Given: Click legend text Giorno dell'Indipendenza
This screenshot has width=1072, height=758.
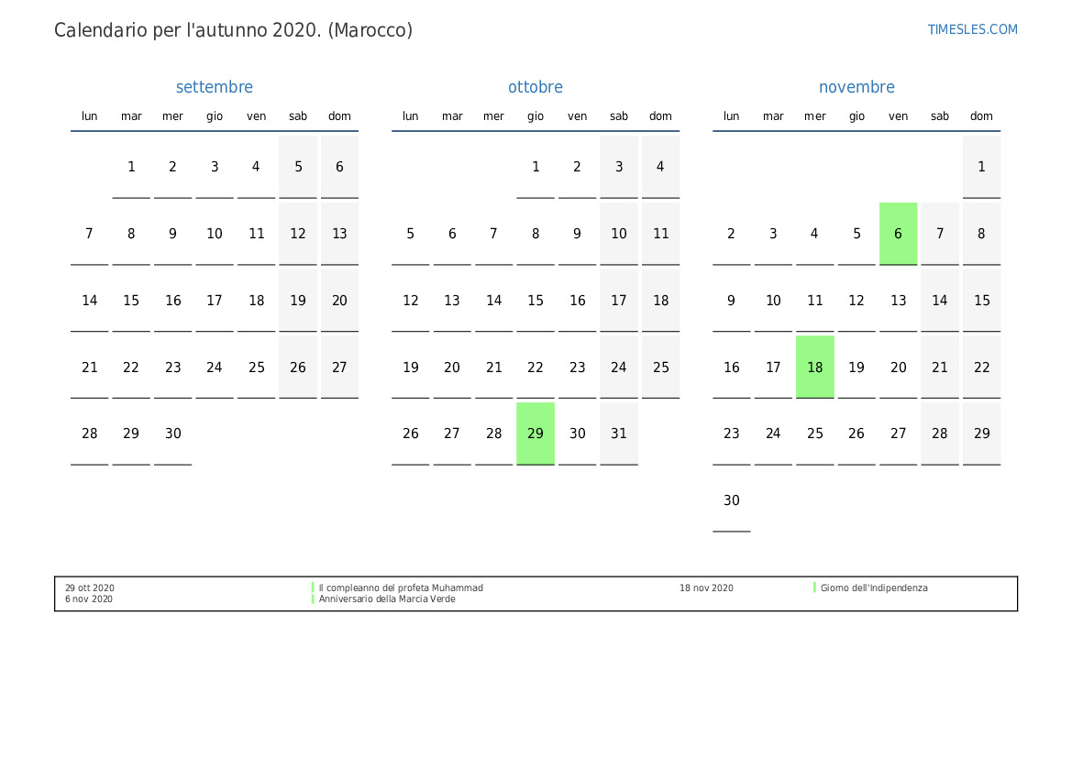Looking at the screenshot, I should (874, 588).
